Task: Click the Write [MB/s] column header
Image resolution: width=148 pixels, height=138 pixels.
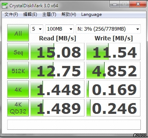Action: tap(114, 39)
